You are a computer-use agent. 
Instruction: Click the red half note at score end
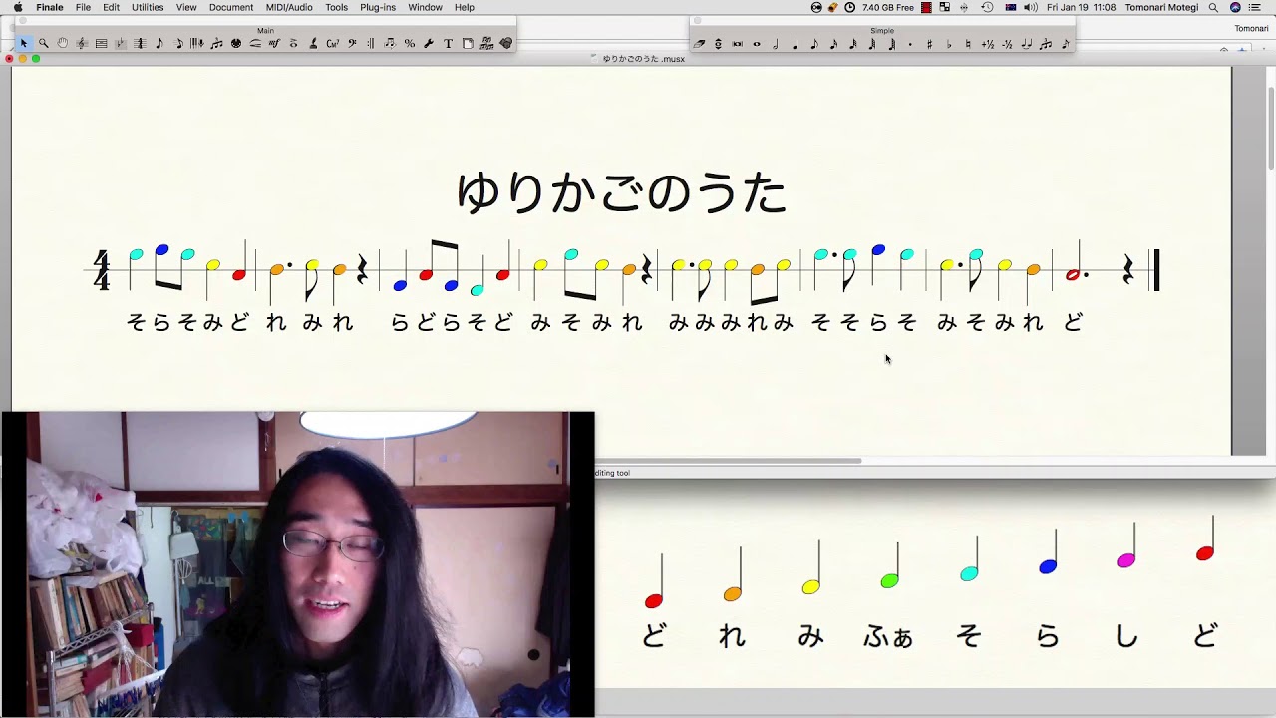[1074, 261]
